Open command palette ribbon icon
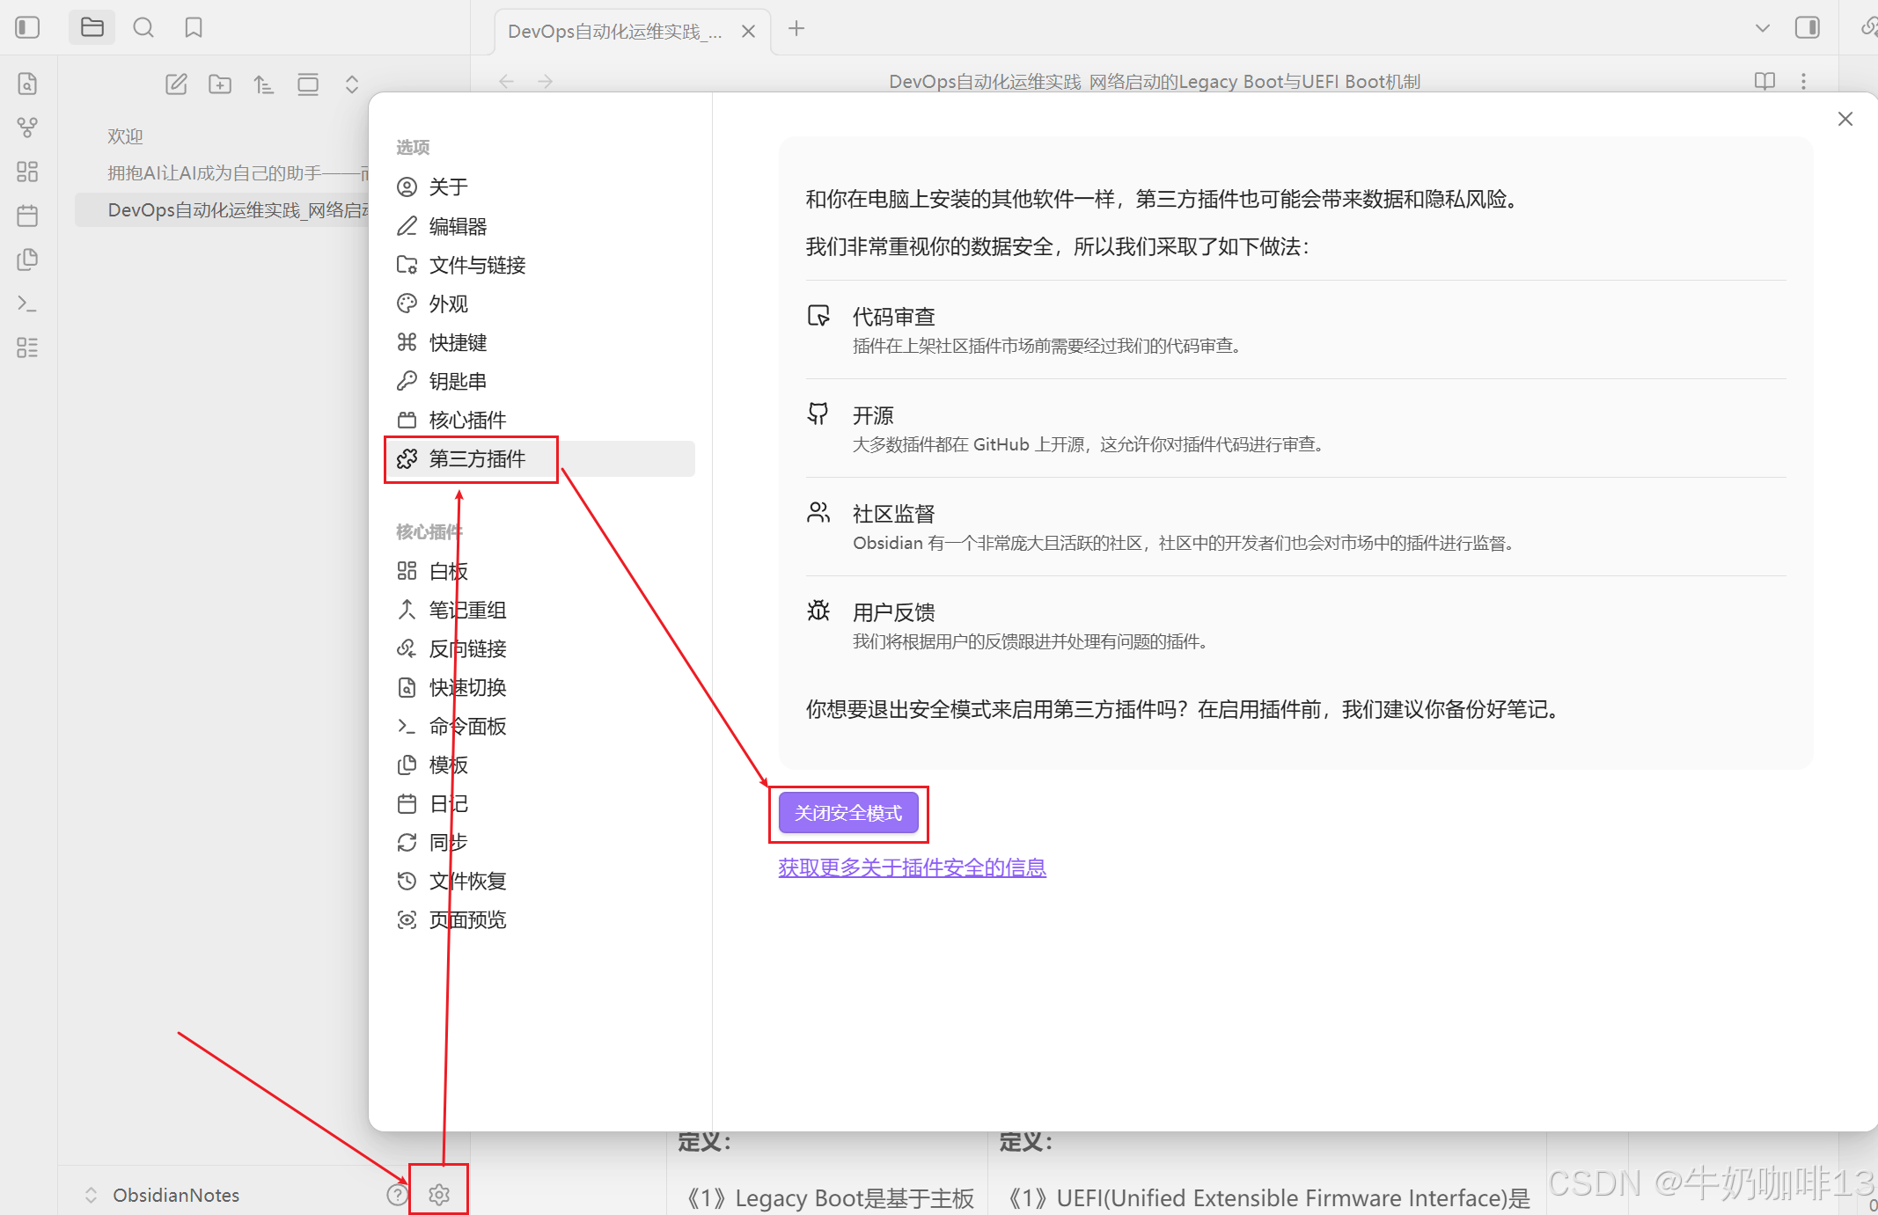Viewport: 1878px width, 1215px height. pyautogui.click(x=27, y=304)
